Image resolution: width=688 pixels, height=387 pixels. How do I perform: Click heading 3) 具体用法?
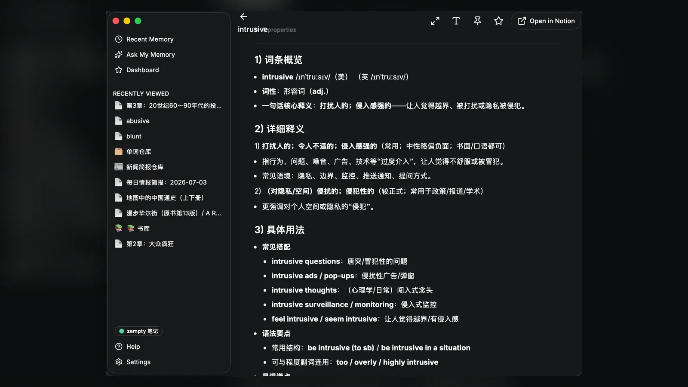click(279, 230)
